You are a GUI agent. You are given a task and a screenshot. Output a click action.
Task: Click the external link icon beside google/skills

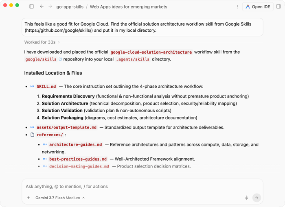[60, 59]
